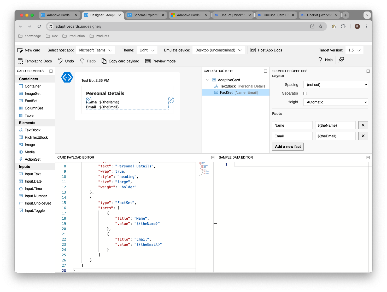Click the payload editor minimap
The height and width of the screenshot is (292, 387).
click(x=206, y=169)
